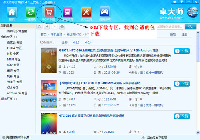The height and width of the screenshot is (140, 200).
Task: Expand the 合作专区 >> sidebar section
Action: click(x=9, y=37)
